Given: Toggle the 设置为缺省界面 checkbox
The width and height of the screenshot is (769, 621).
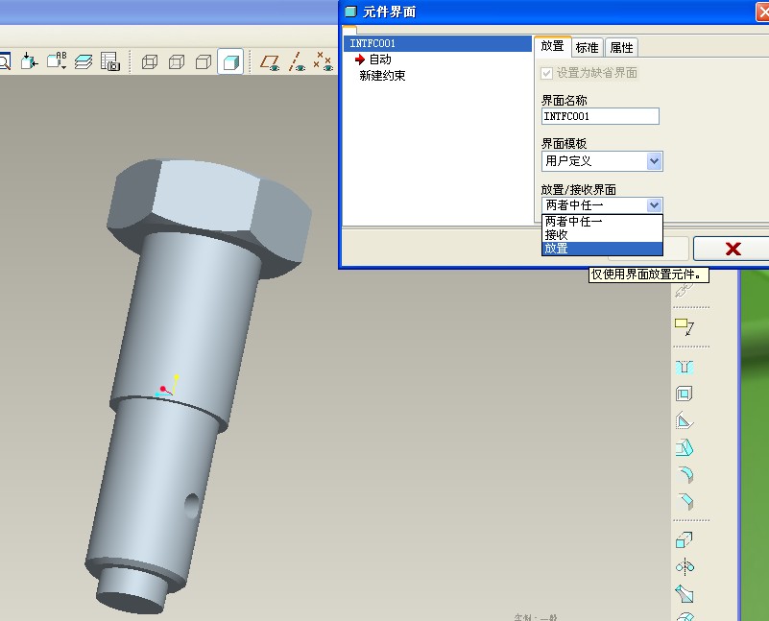Looking at the screenshot, I should [546, 74].
